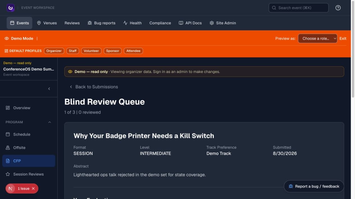Click Report a bug / feedback button
This screenshot has width=355, height=199.
pyautogui.click(x=314, y=186)
